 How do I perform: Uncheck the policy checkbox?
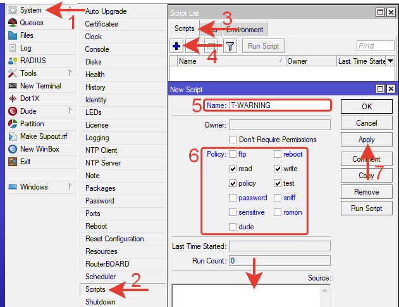(x=233, y=183)
